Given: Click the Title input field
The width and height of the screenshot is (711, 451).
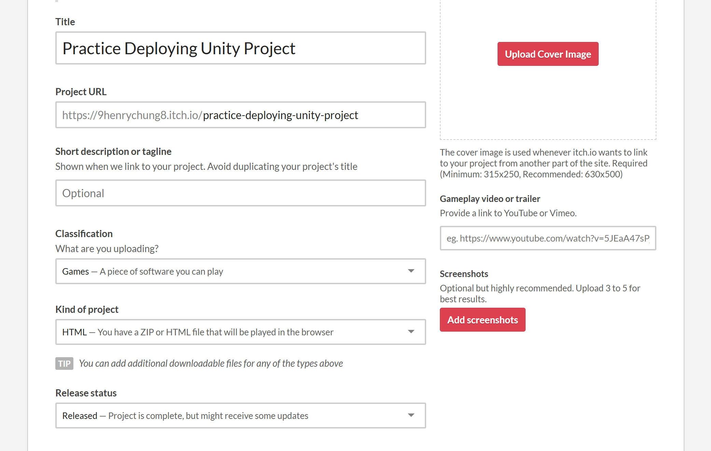Looking at the screenshot, I should (x=240, y=48).
